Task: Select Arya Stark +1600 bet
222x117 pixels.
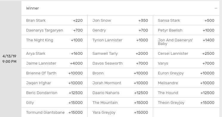Action: pyautogui.click(x=54, y=53)
